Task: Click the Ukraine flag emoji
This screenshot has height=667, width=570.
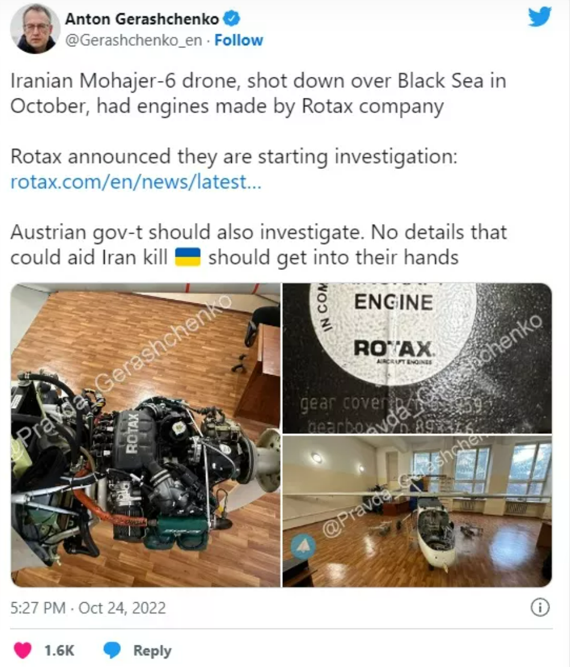Action: [188, 257]
